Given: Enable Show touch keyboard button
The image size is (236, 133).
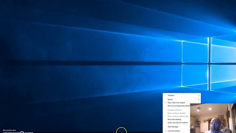Looking at the screenshot, I should click(177, 106).
